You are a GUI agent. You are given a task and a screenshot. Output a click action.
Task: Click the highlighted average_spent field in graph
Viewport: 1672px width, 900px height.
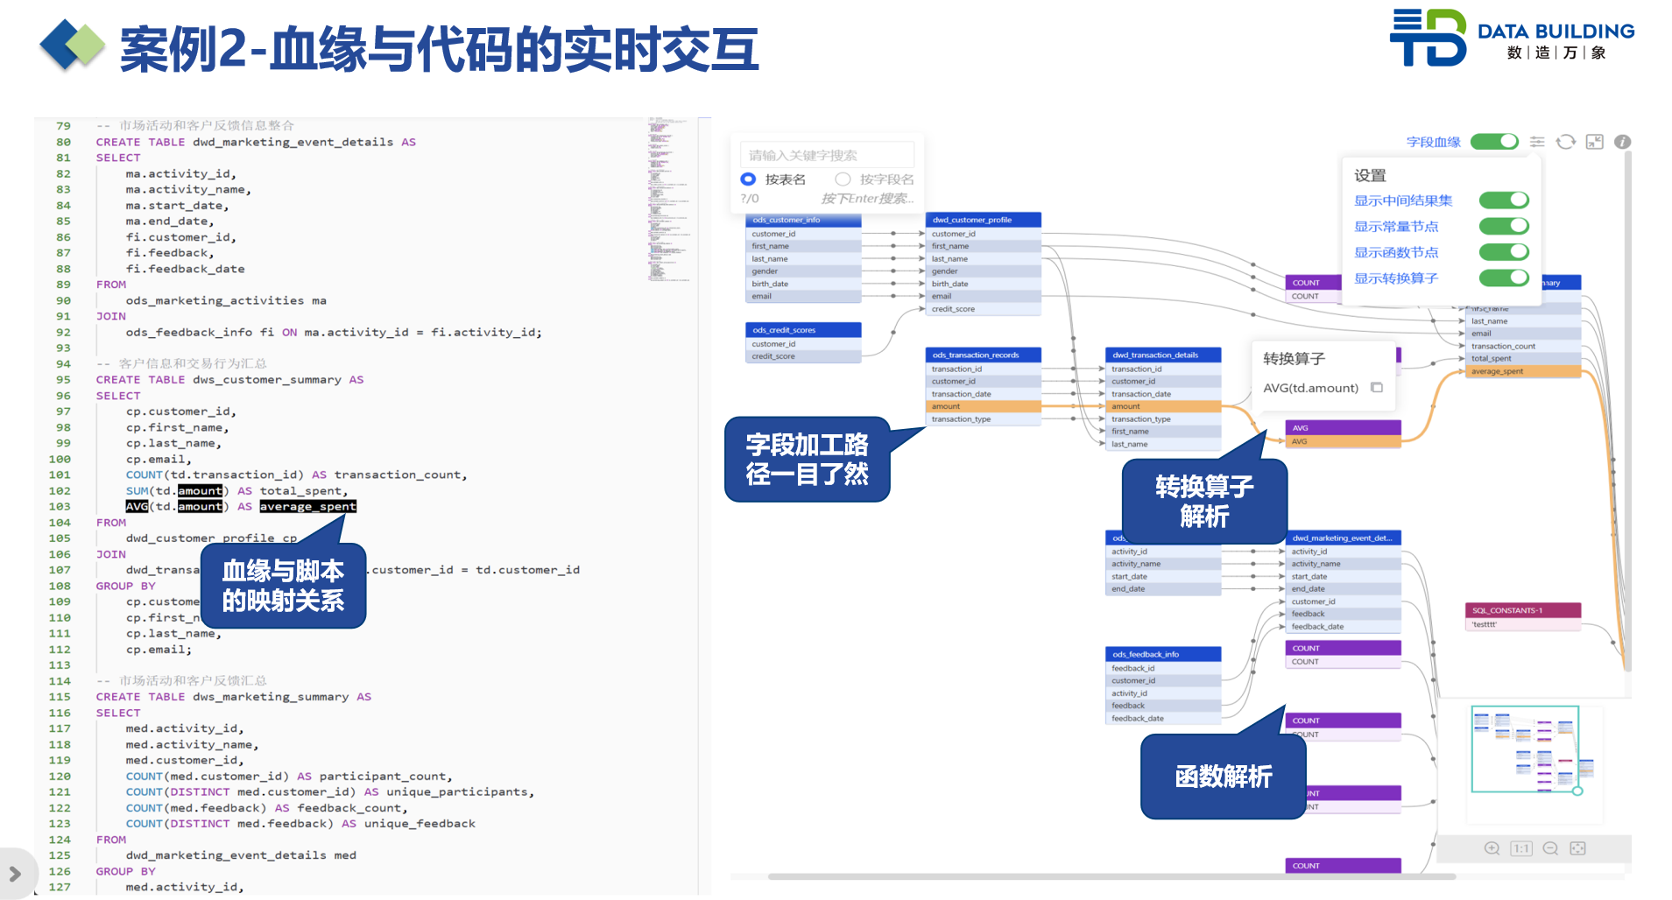pyautogui.click(x=1523, y=371)
